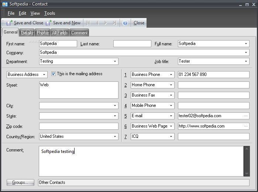The image size is (258, 192).
Task: Click the First name field
Action: pyautogui.click(x=58, y=44)
